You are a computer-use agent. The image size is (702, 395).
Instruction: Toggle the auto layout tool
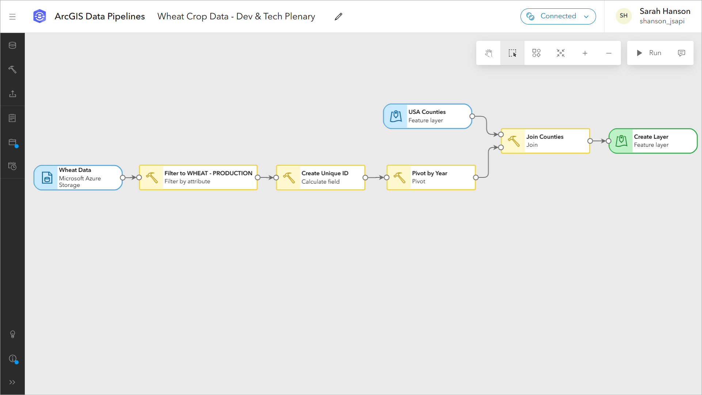click(x=536, y=53)
